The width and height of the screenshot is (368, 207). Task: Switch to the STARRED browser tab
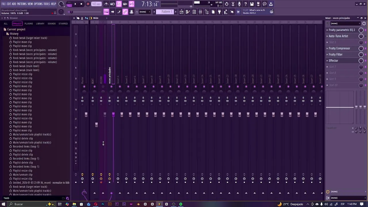(x=63, y=24)
